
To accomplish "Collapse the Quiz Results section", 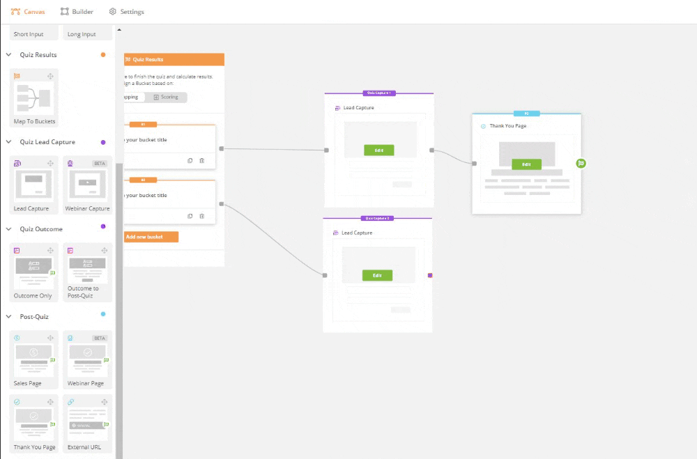I will pyautogui.click(x=8, y=54).
